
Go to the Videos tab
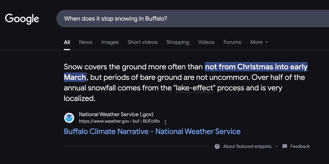[x=206, y=42]
